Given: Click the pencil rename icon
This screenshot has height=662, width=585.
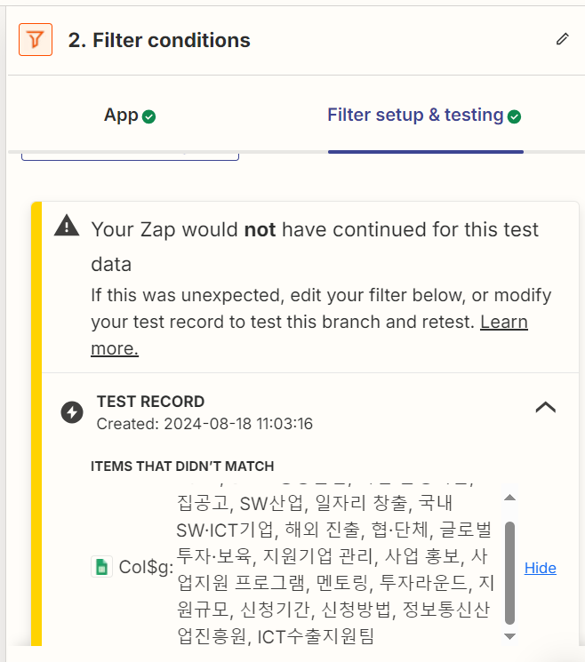Looking at the screenshot, I should coord(562,39).
